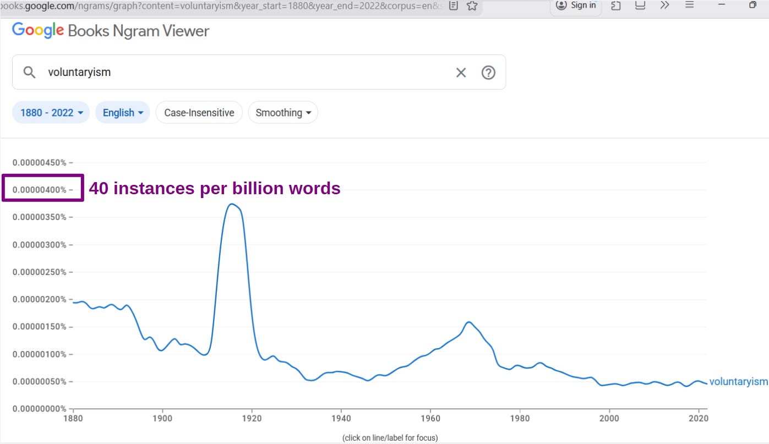Show more toolbar tools via double chevron
Screen dimensions: 769x444
tap(664, 6)
